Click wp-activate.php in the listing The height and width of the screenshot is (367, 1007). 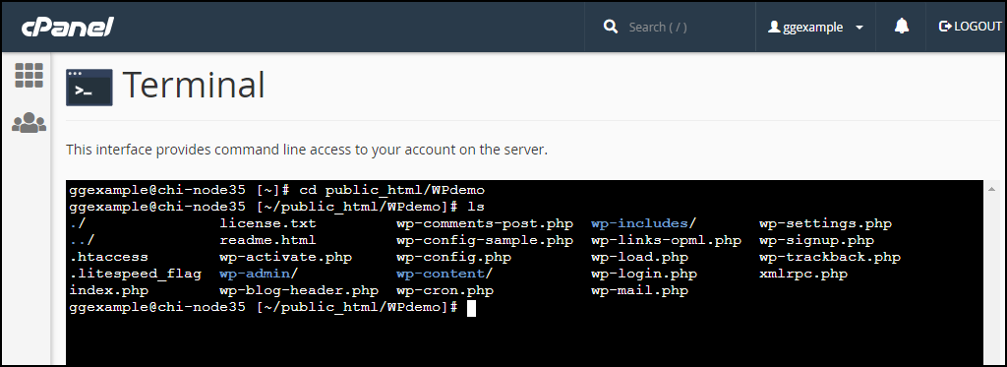pyautogui.click(x=286, y=257)
